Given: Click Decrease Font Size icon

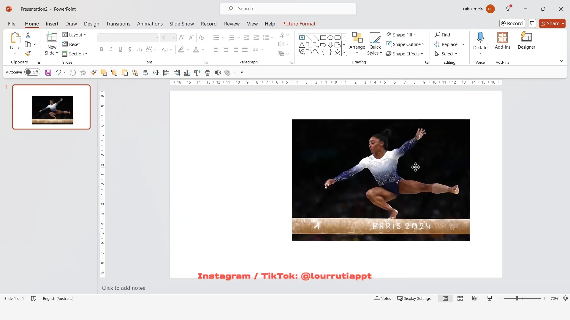Looking at the screenshot, I should [x=191, y=37].
